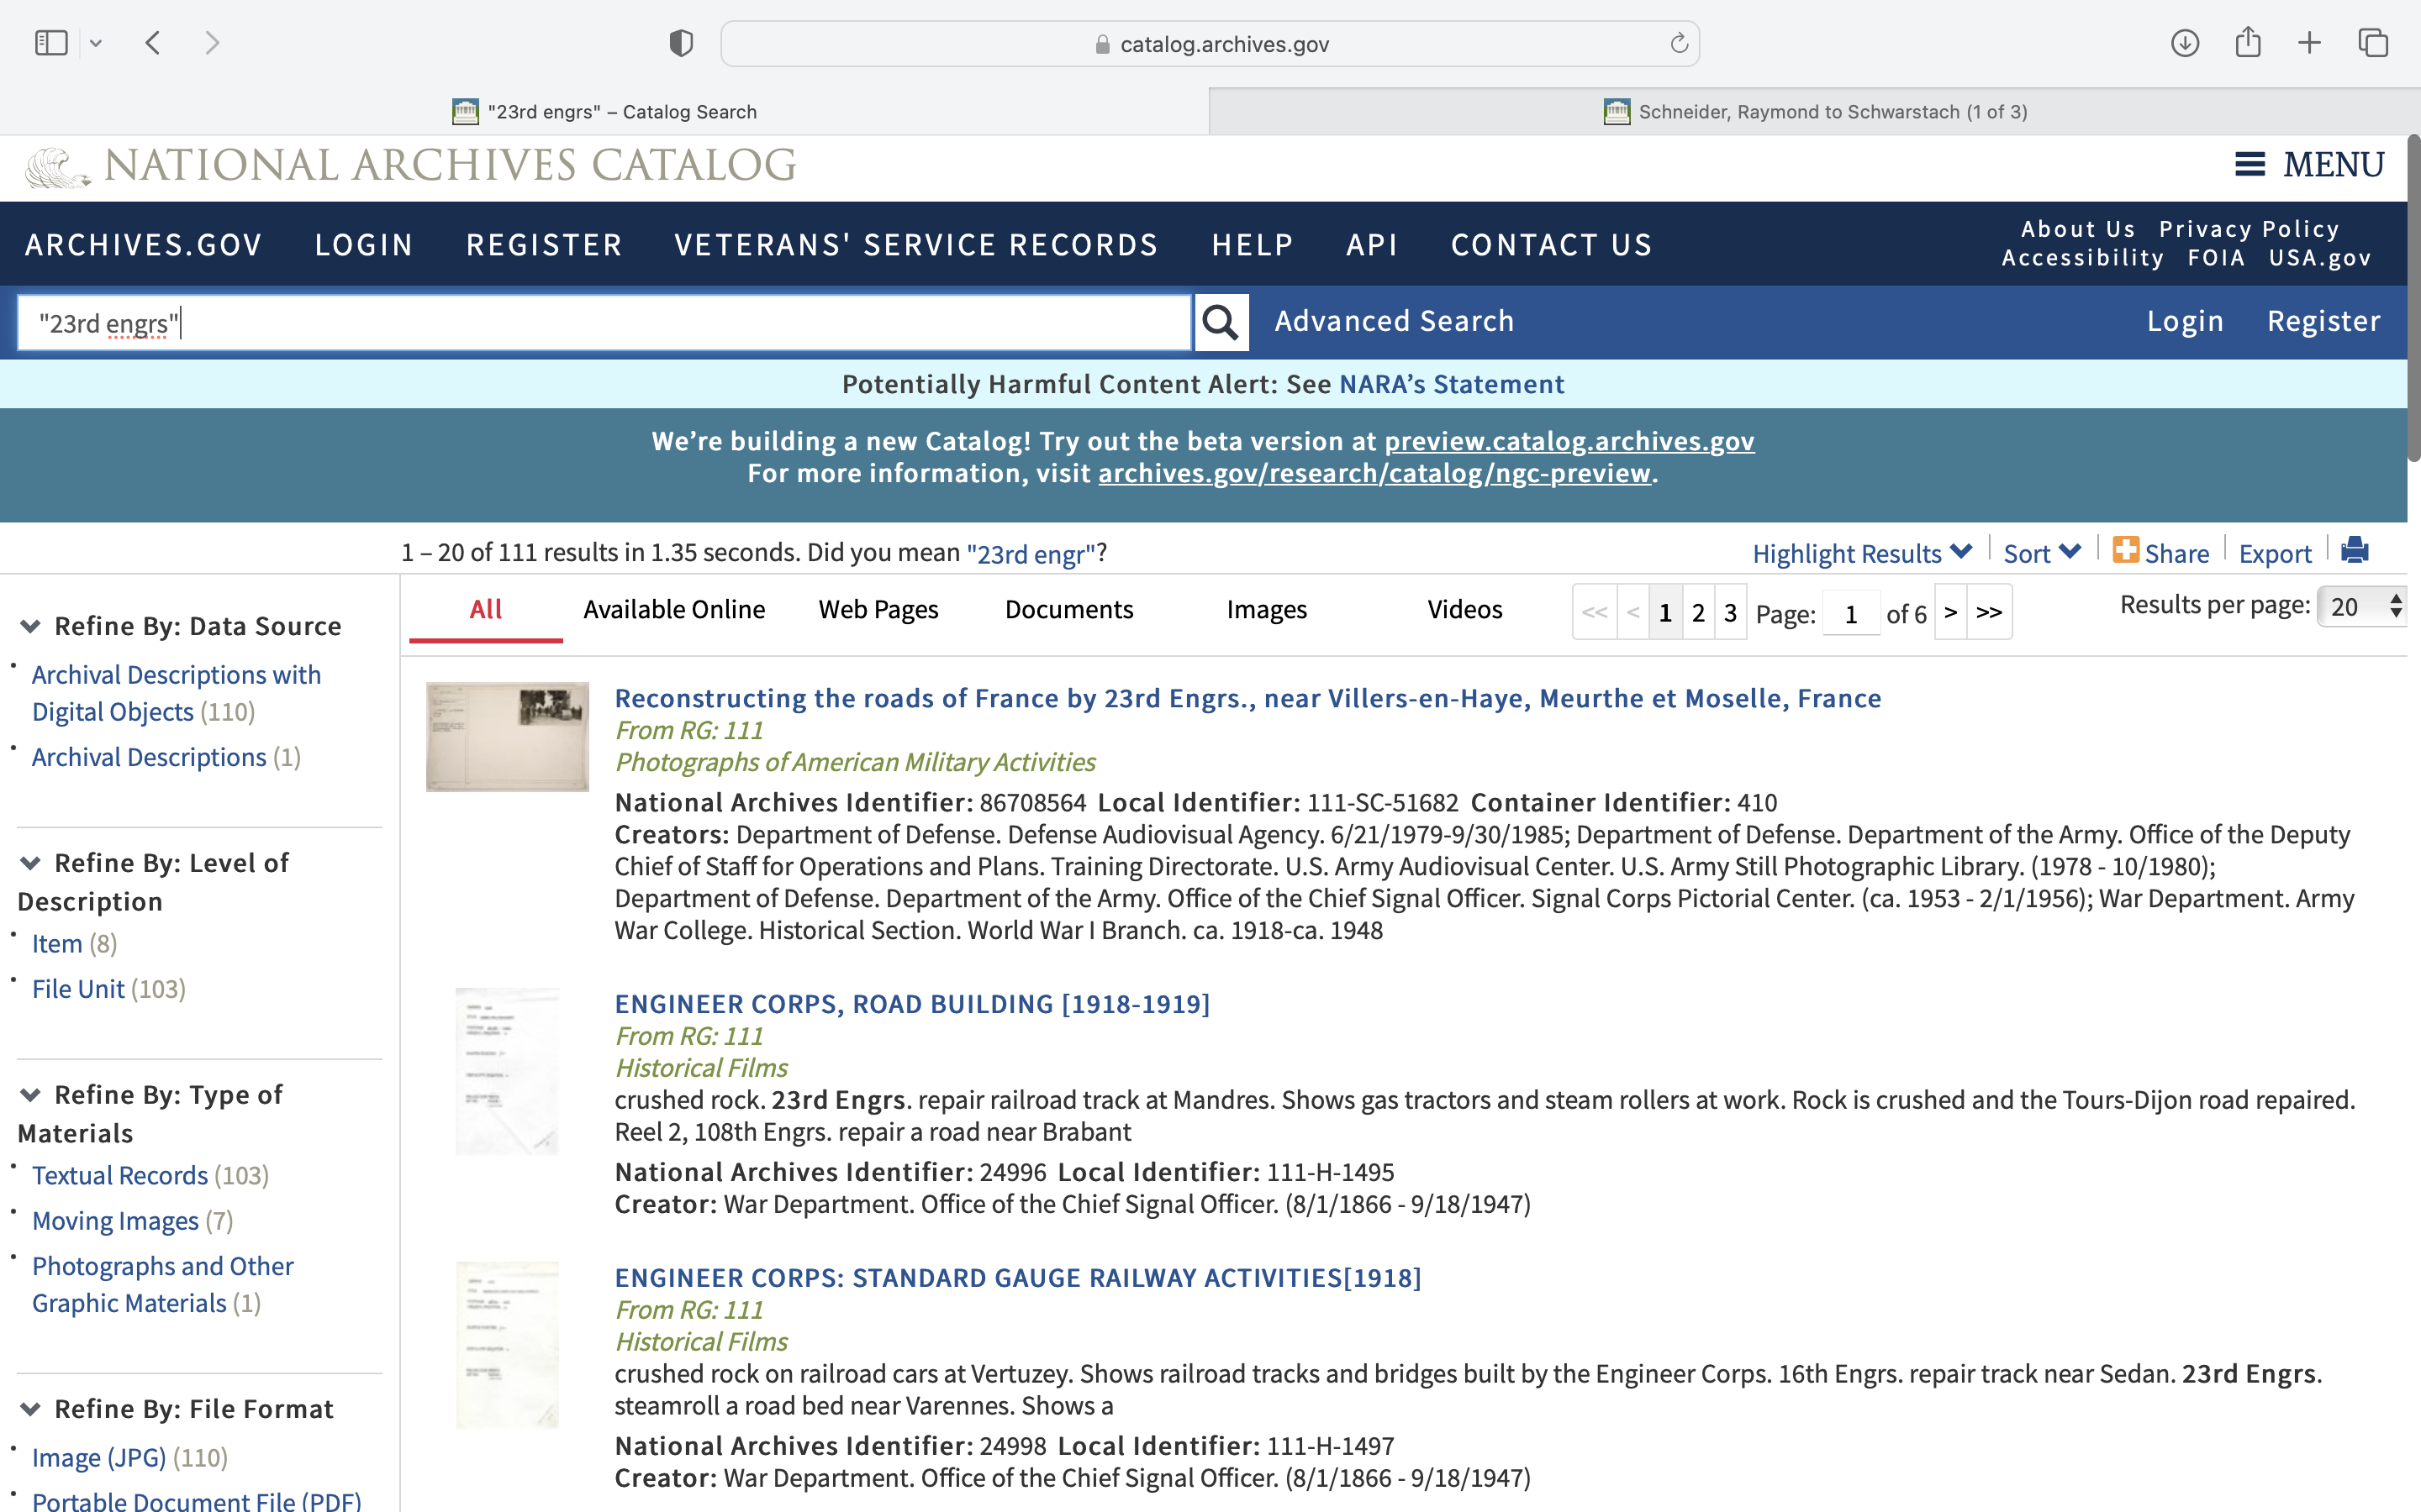Collapse Refine By: Type of Materials
2421x1512 pixels.
(x=30, y=1095)
